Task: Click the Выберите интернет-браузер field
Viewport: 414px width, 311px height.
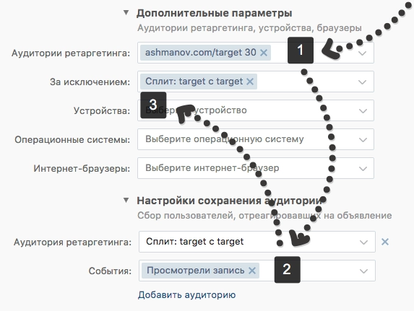Action: (256, 168)
